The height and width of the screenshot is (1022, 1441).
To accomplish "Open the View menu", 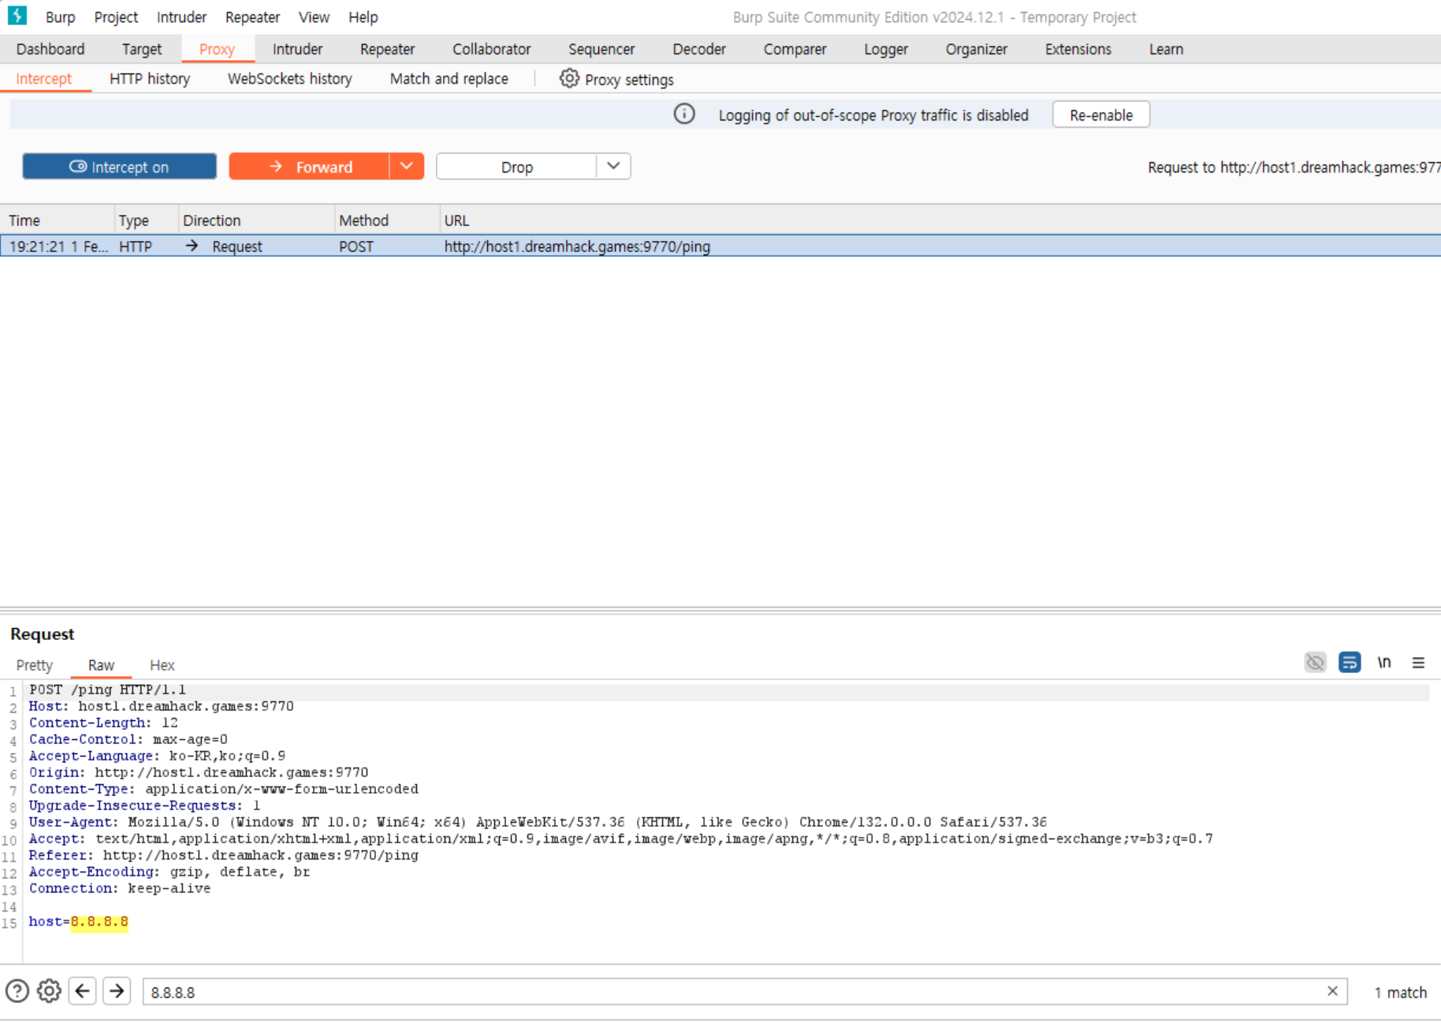I will point(314,17).
